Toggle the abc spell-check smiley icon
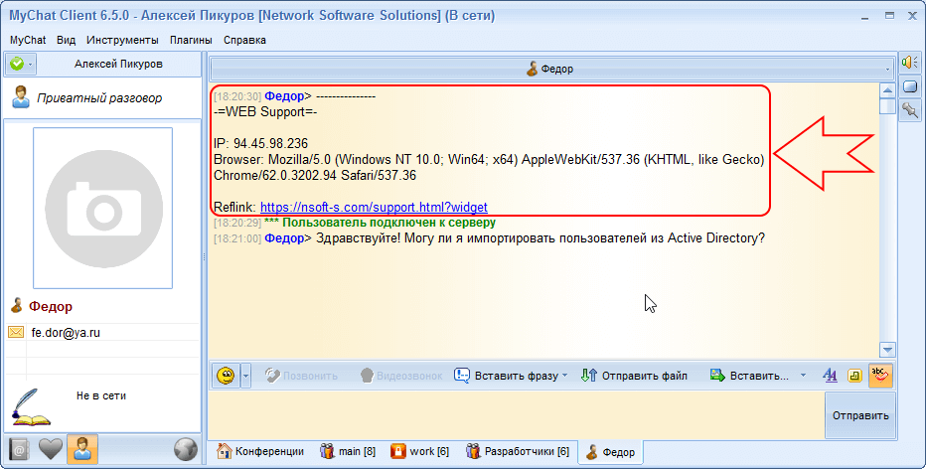 click(879, 376)
